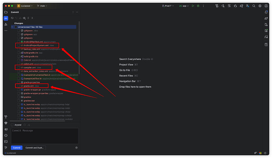Click the Commit and Push button
This screenshot has height=158, width=272.
pos(35,148)
